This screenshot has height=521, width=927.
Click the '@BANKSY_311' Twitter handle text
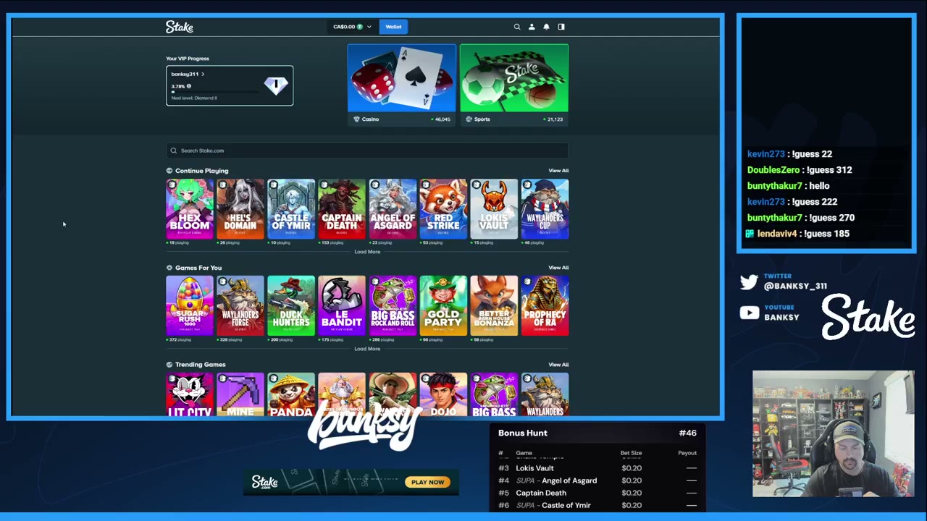pos(795,286)
